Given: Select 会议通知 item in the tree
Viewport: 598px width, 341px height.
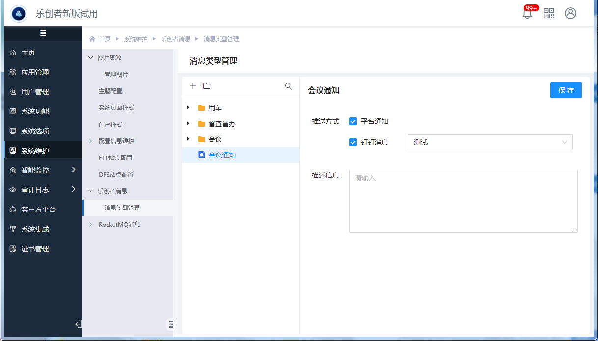Looking at the screenshot, I should pyautogui.click(x=222, y=155).
